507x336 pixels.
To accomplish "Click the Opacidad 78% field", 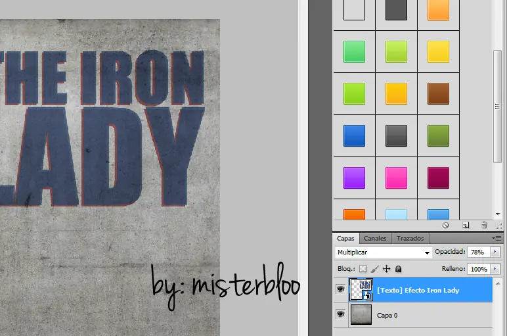I will coord(479,252).
